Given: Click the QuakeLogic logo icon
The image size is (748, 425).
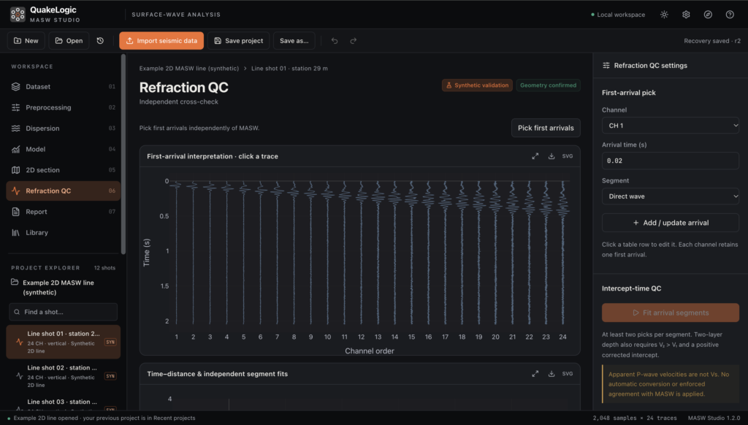Looking at the screenshot, I should 18,15.
